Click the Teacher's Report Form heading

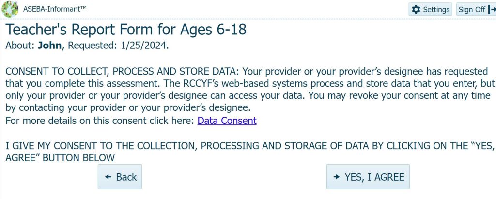point(126,30)
